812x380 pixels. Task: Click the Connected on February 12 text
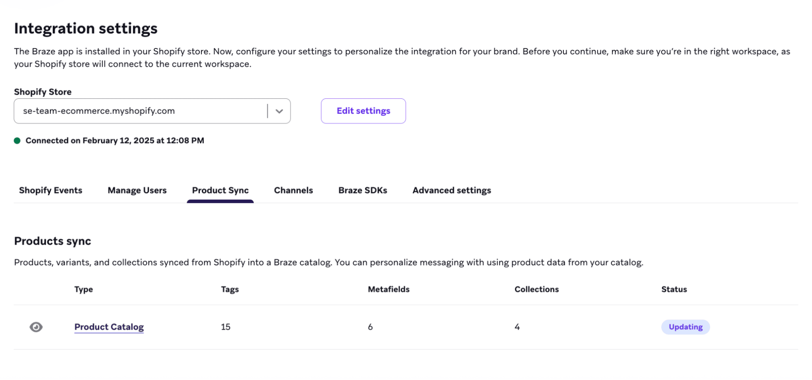point(115,141)
